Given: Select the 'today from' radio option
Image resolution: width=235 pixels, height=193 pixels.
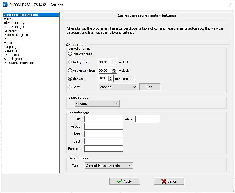Looking at the screenshot, I should point(70,62).
